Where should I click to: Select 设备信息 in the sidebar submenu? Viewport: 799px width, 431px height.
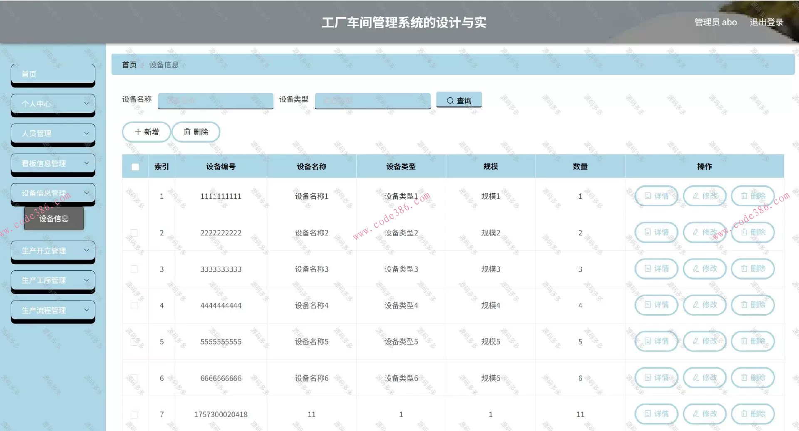(54, 218)
